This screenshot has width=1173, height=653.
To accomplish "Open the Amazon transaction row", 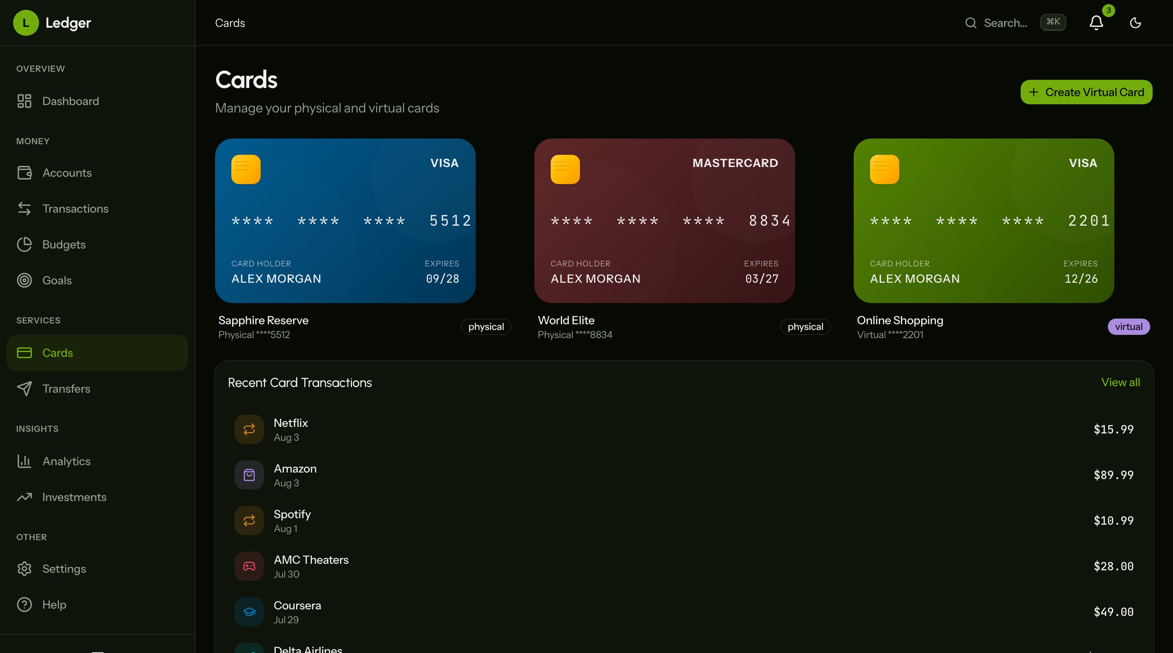I will tap(684, 475).
